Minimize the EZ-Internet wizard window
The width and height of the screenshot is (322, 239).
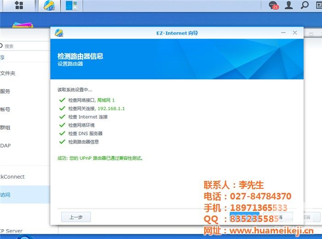click(283, 33)
